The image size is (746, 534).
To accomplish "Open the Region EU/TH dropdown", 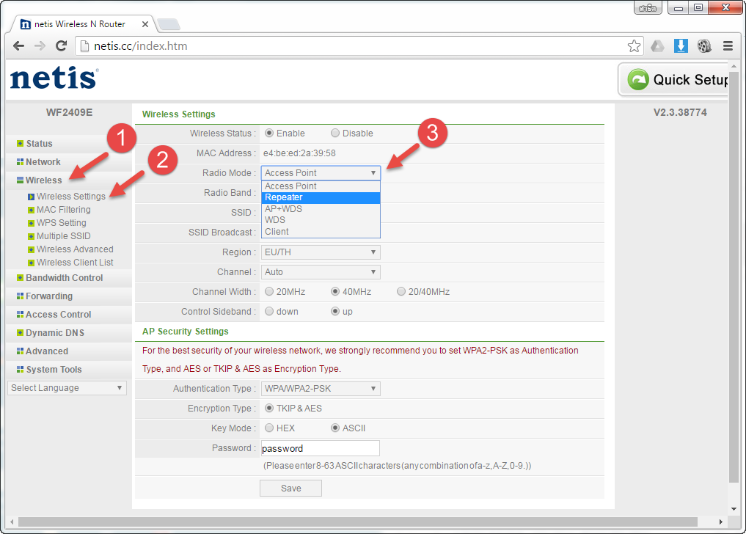I will pyautogui.click(x=321, y=252).
